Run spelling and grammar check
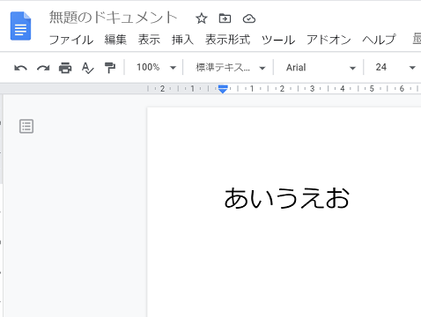The height and width of the screenshot is (317, 421). [87, 68]
